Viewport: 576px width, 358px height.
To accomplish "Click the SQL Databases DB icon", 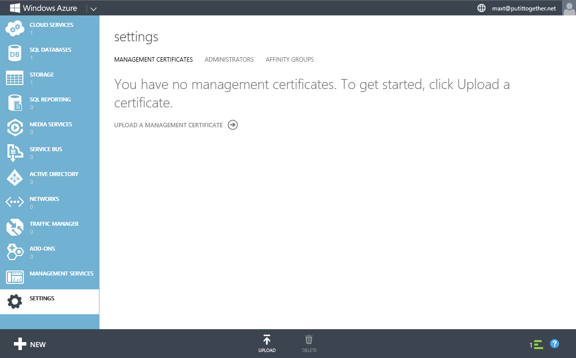I will (x=15, y=53).
